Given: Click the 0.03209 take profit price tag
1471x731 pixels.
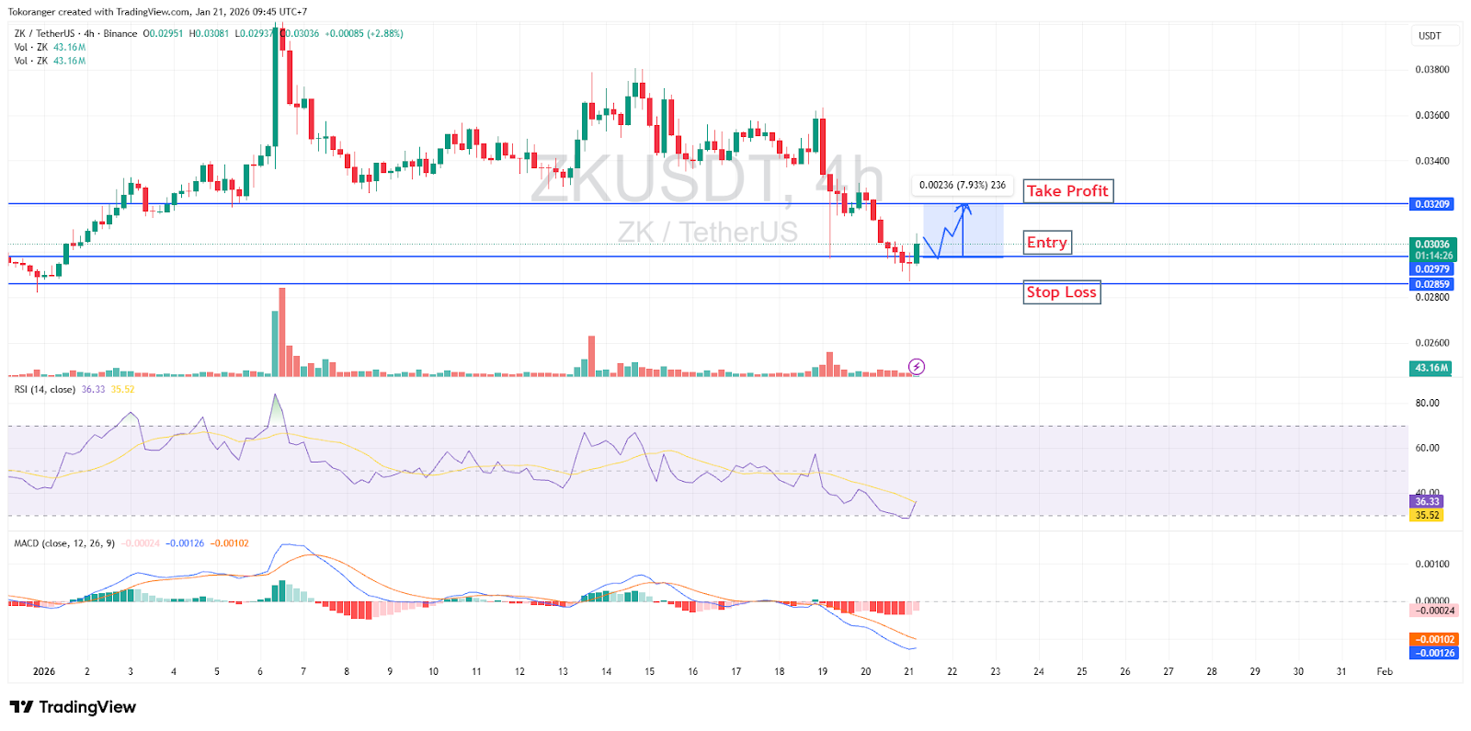Looking at the screenshot, I should coord(1431,204).
